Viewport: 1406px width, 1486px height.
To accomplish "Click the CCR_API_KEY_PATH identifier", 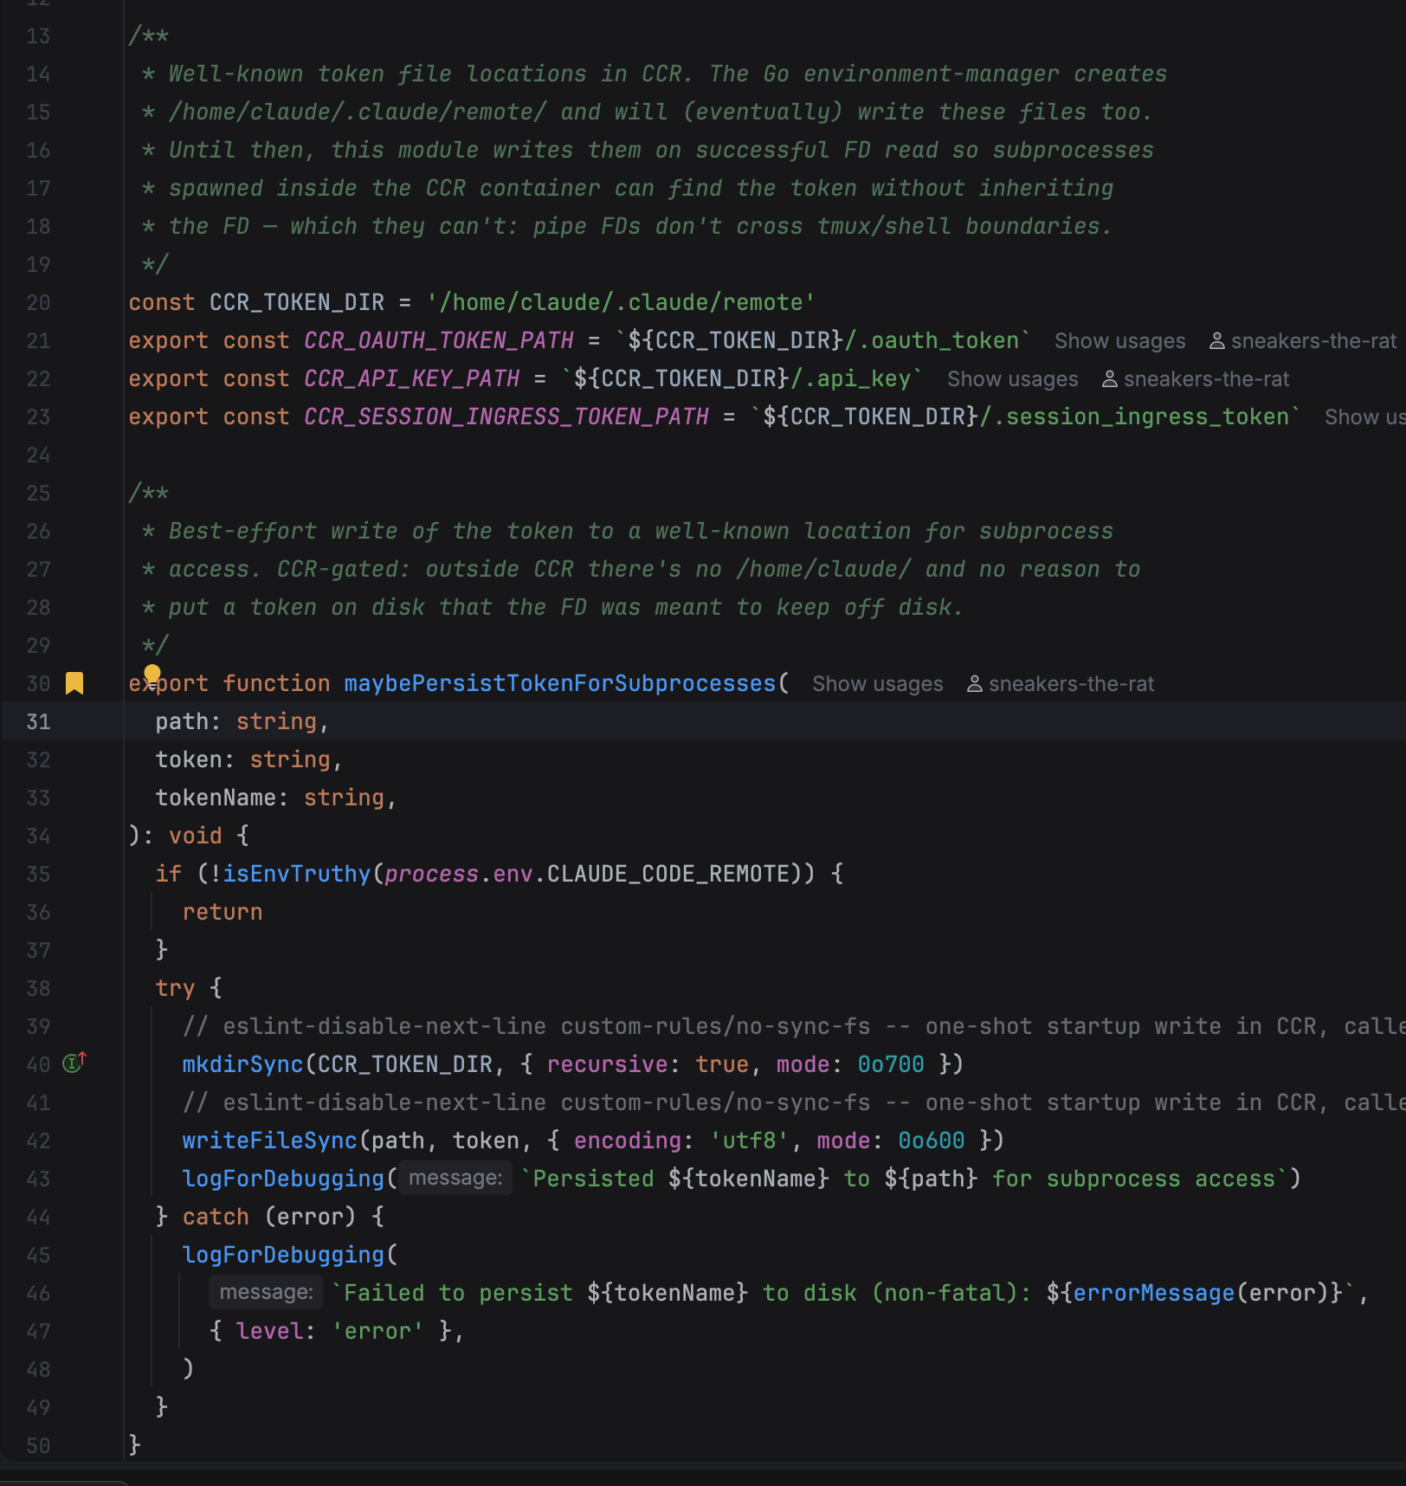I will pyautogui.click(x=412, y=378).
